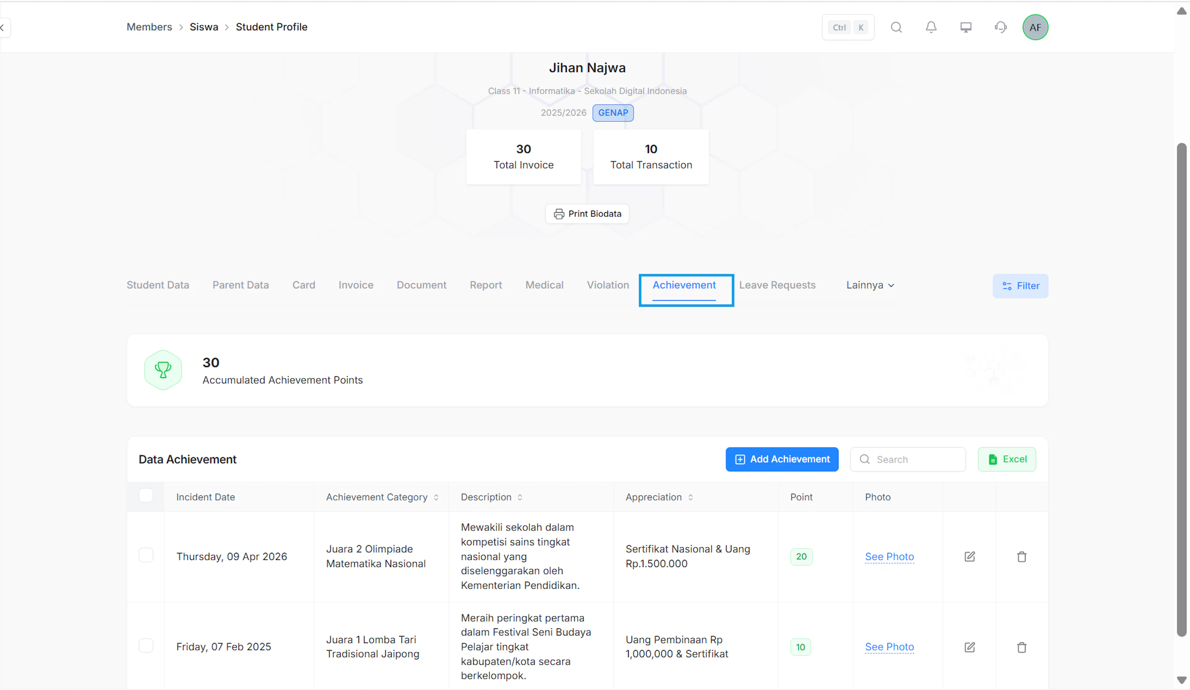Tick the select-all checkbox in table header
Screen dimensions: 1190x690
(x=146, y=496)
